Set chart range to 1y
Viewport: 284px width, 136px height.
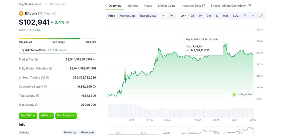coord(217,16)
